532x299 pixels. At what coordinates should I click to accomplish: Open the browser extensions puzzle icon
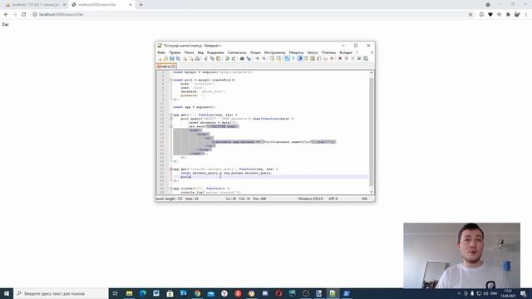[508, 15]
